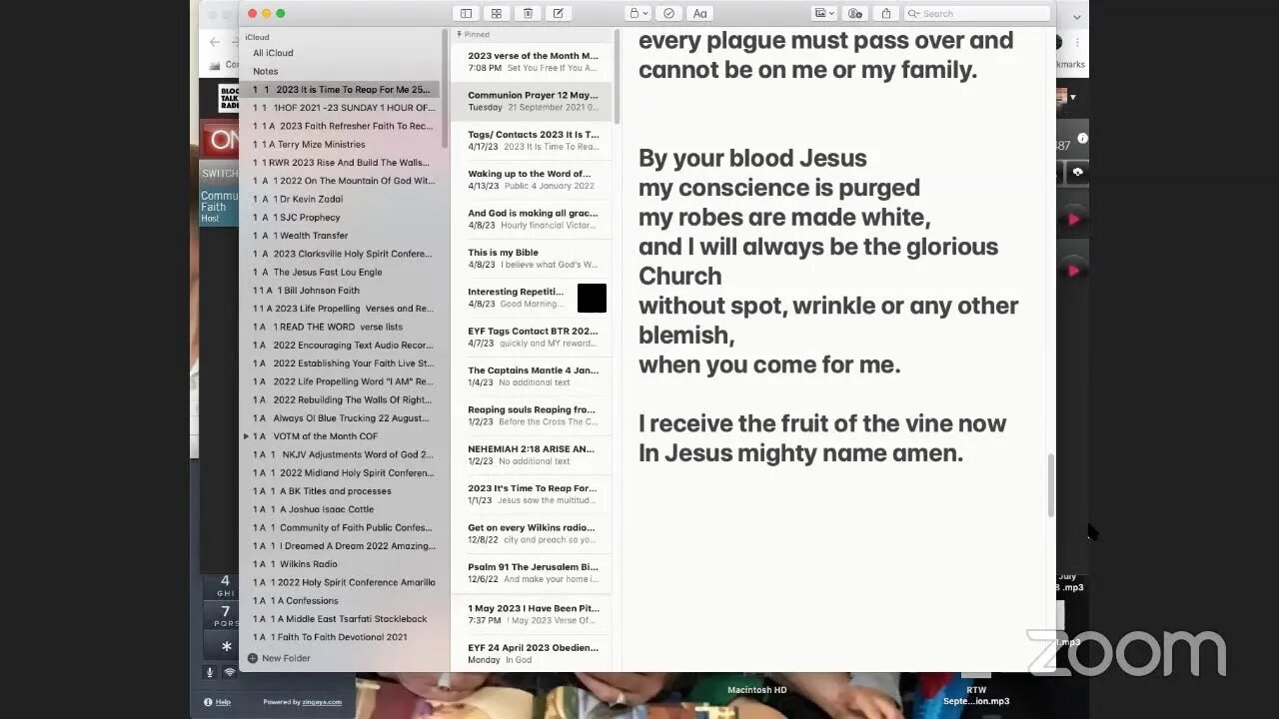Open the Wealth Transfer folder

click(x=341, y=236)
